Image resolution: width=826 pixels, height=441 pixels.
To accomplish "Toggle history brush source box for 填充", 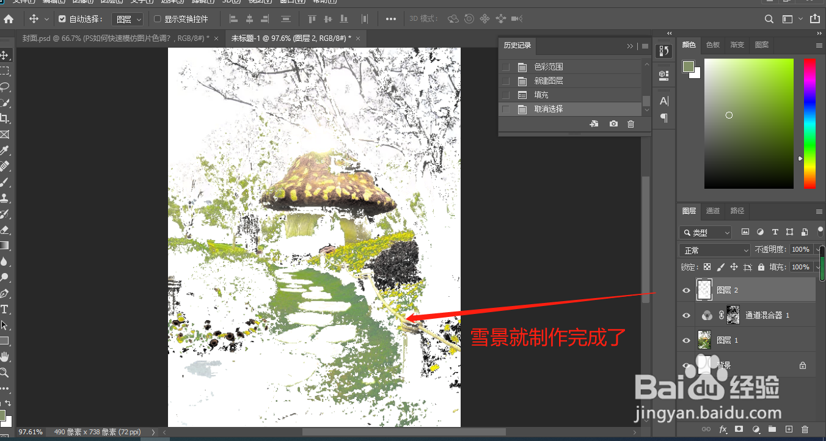I will [x=505, y=95].
